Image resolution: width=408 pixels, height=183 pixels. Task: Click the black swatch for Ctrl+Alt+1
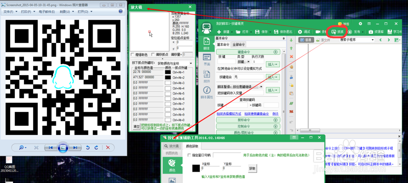coord(168,72)
